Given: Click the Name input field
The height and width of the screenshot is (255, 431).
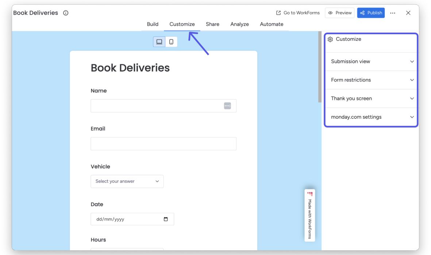Looking at the screenshot, I should click(x=163, y=106).
